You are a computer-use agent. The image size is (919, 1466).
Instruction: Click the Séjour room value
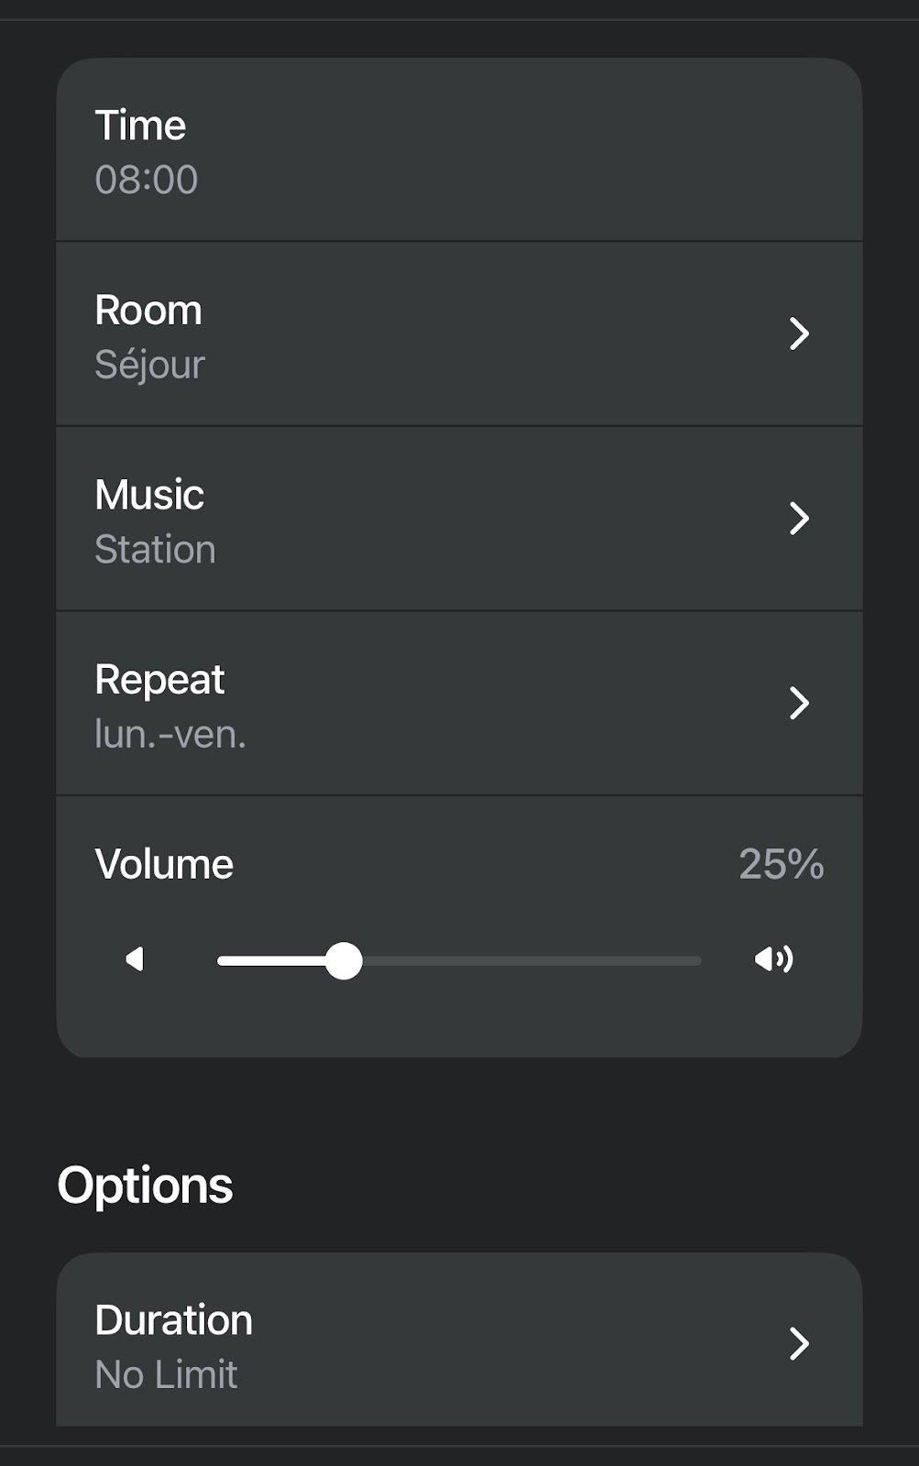(x=149, y=365)
